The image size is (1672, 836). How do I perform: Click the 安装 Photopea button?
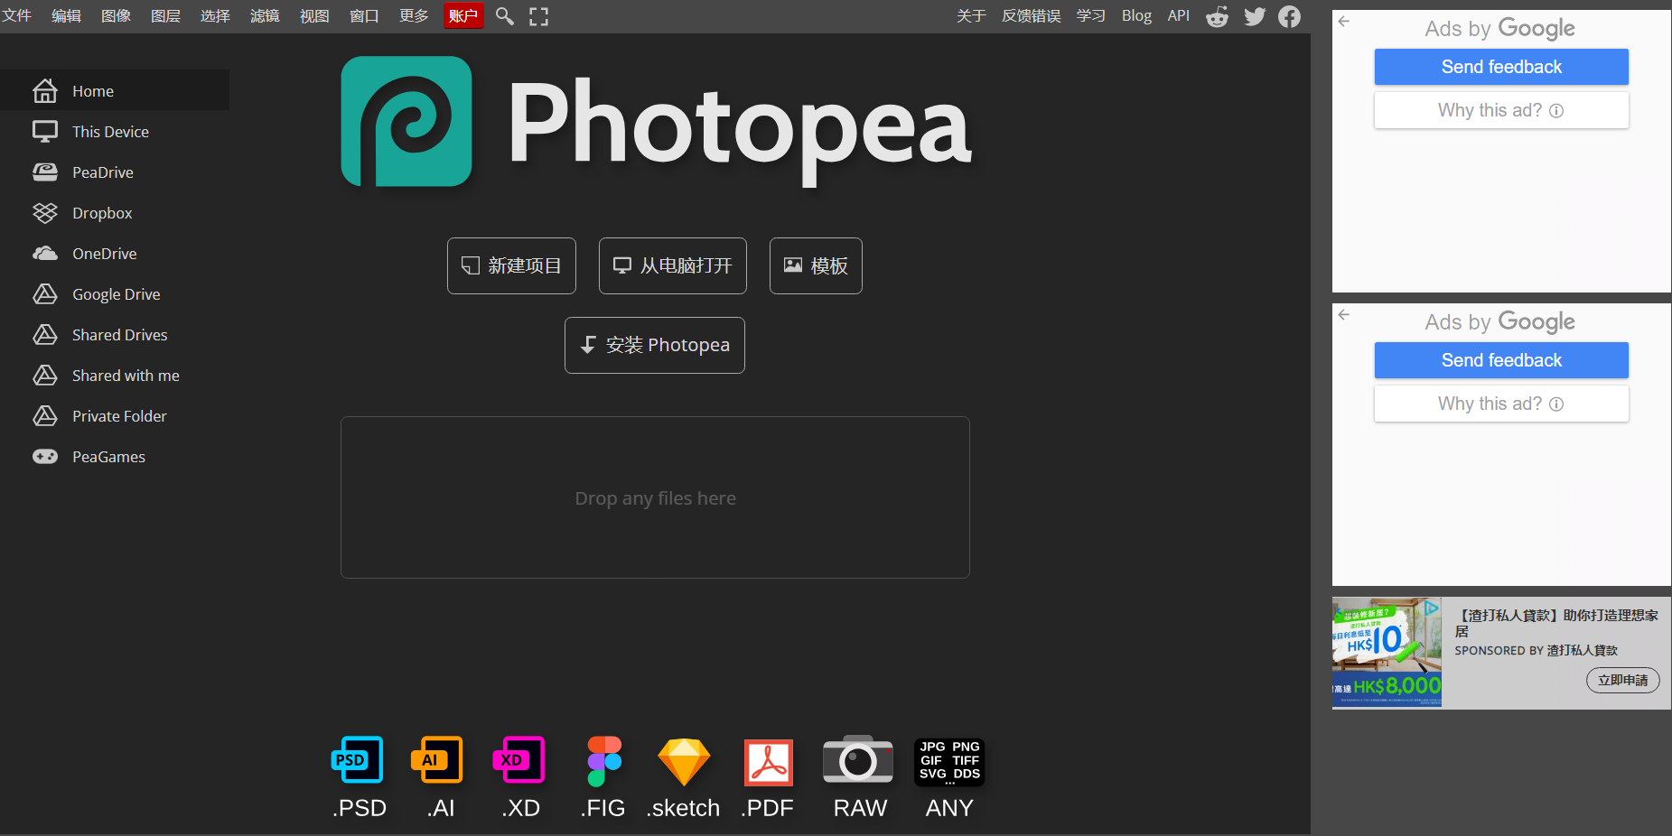[655, 345]
